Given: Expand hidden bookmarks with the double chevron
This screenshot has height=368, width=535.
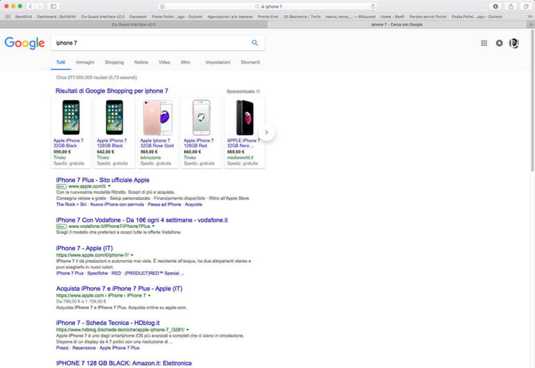Looking at the screenshot, I should coord(530,17).
